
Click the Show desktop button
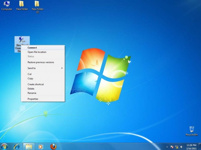[x=200, y=147]
